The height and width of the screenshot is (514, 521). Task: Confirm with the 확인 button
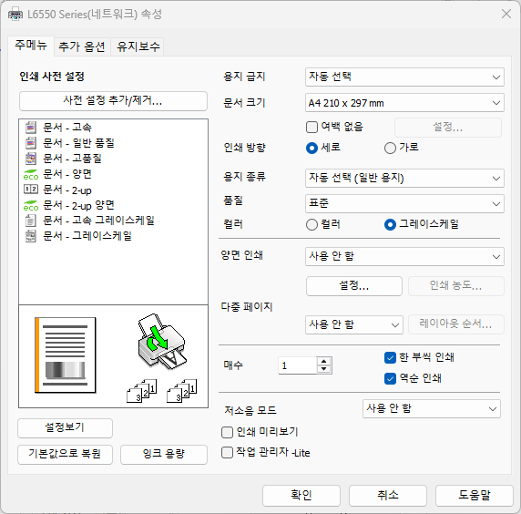tap(301, 496)
